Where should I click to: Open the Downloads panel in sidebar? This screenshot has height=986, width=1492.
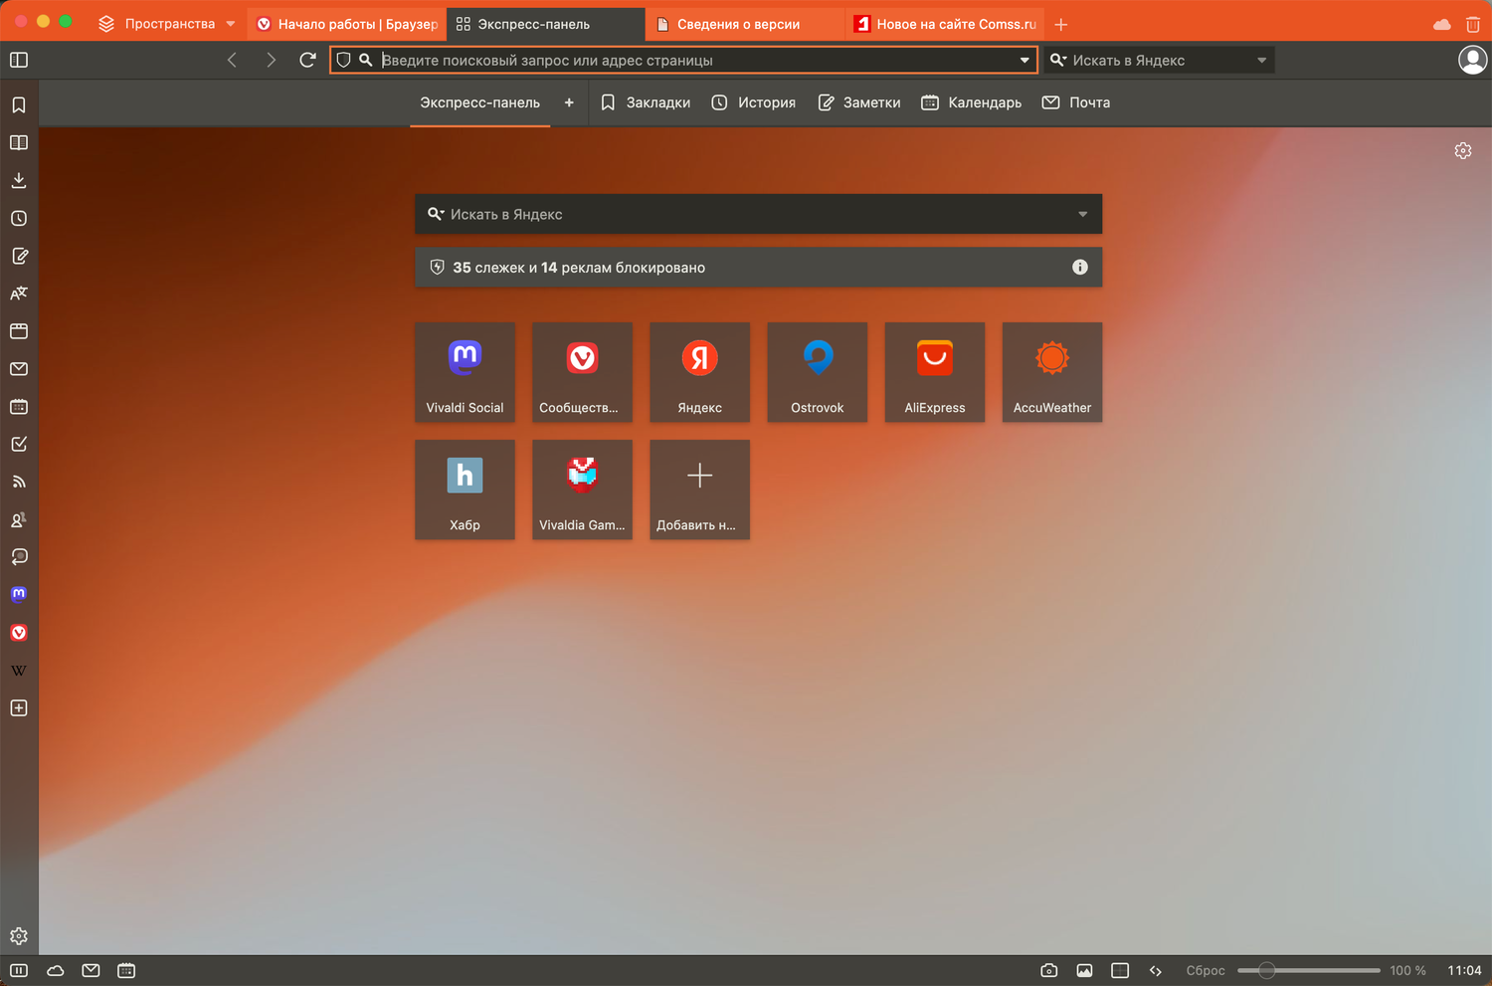pyautogui.click(x=19, y=181)
